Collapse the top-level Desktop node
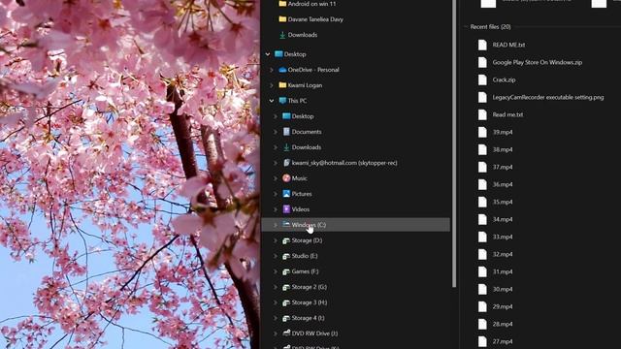 click(x=268, y=54)
